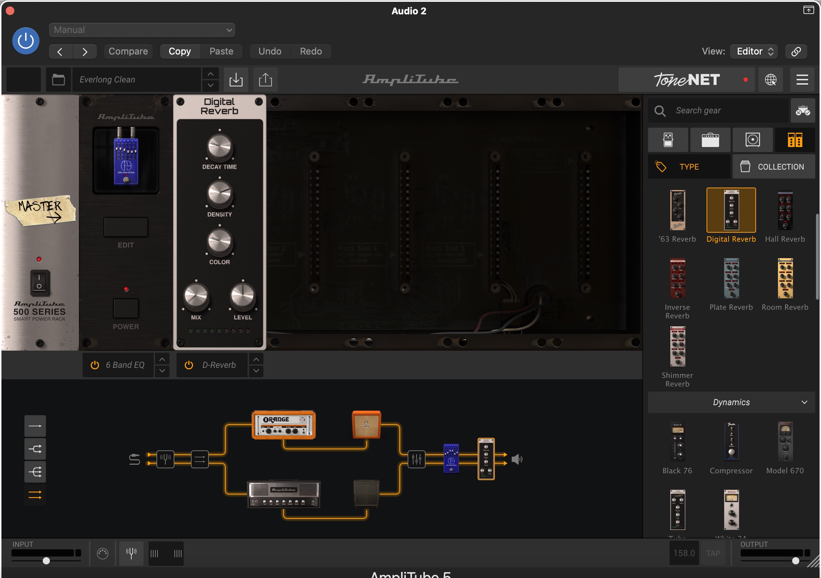Viewport: 821px width, 578px height.
Task: Step to the next preset with down chevron
Action: click(x=211, y=85)
